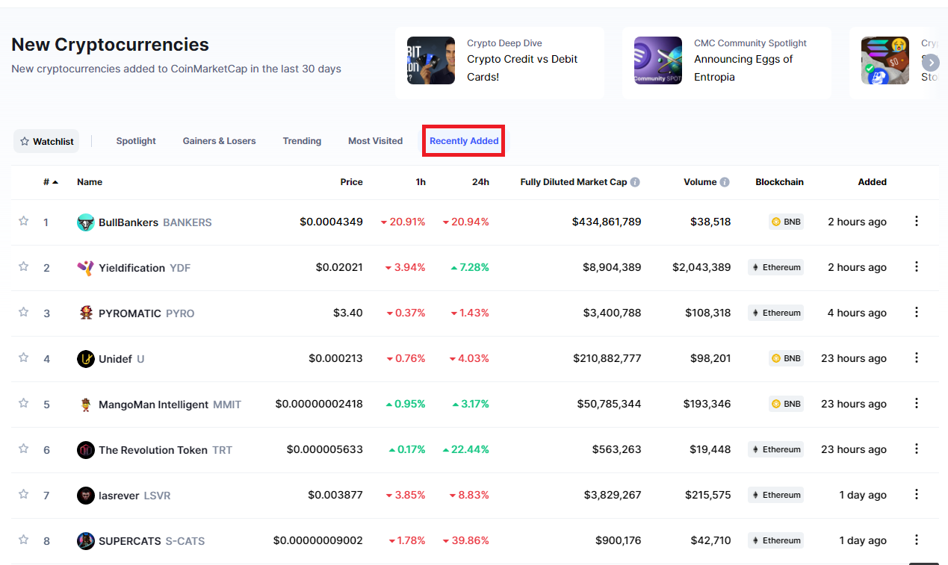Open Crypto Credit vs Debit Cards article thumbnail
The height and width of the screenshot is (565, 948).
(x=431, y=60)
